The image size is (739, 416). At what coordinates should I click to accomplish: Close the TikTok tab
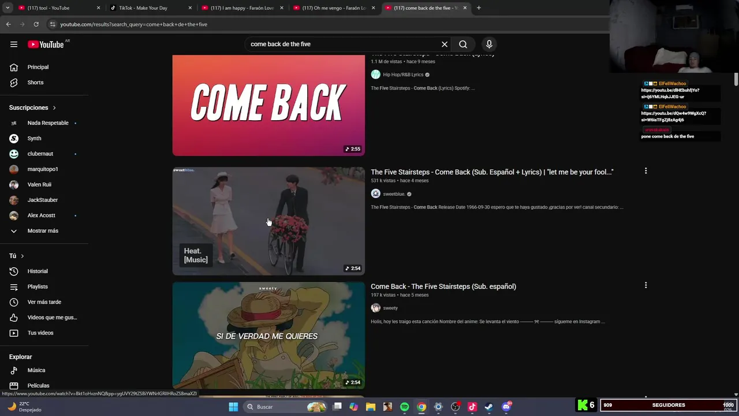click(x=190, y=8)
